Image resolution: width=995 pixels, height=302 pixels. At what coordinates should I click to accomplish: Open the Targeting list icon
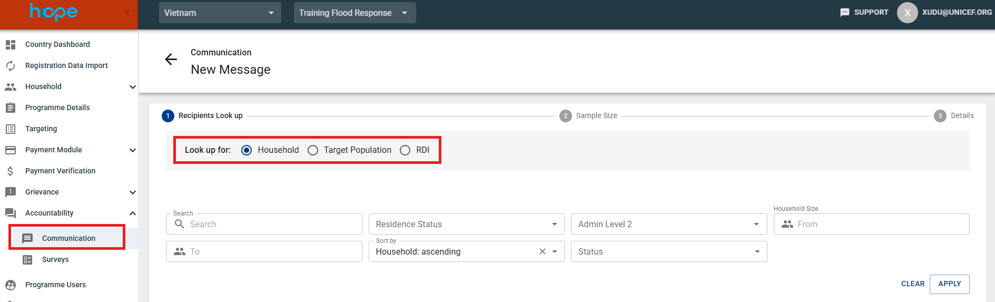click(11, 129)
